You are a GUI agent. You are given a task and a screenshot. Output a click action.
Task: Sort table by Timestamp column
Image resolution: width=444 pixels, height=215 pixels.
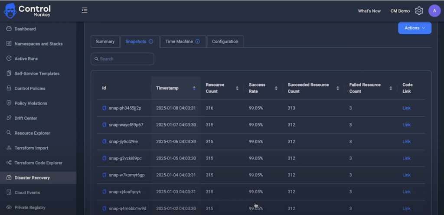tap(194, 88)
